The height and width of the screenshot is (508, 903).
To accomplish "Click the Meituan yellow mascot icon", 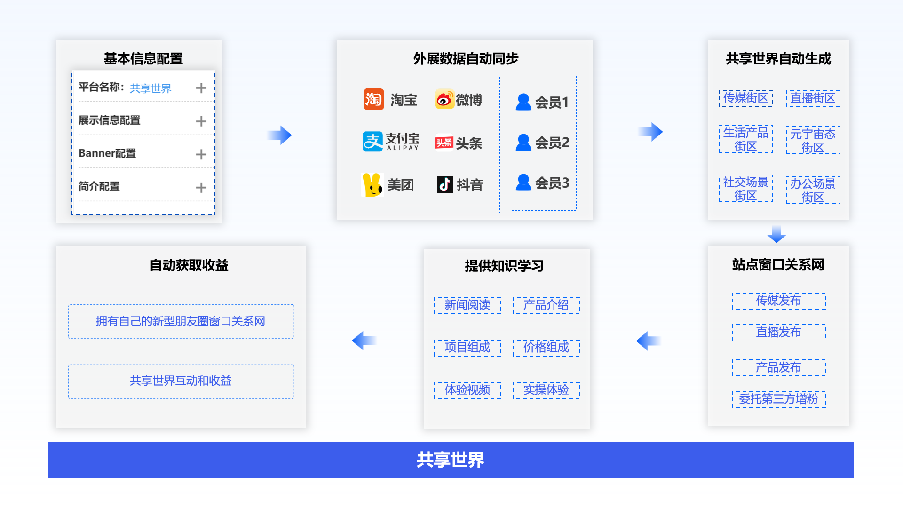I will (372, 184).
